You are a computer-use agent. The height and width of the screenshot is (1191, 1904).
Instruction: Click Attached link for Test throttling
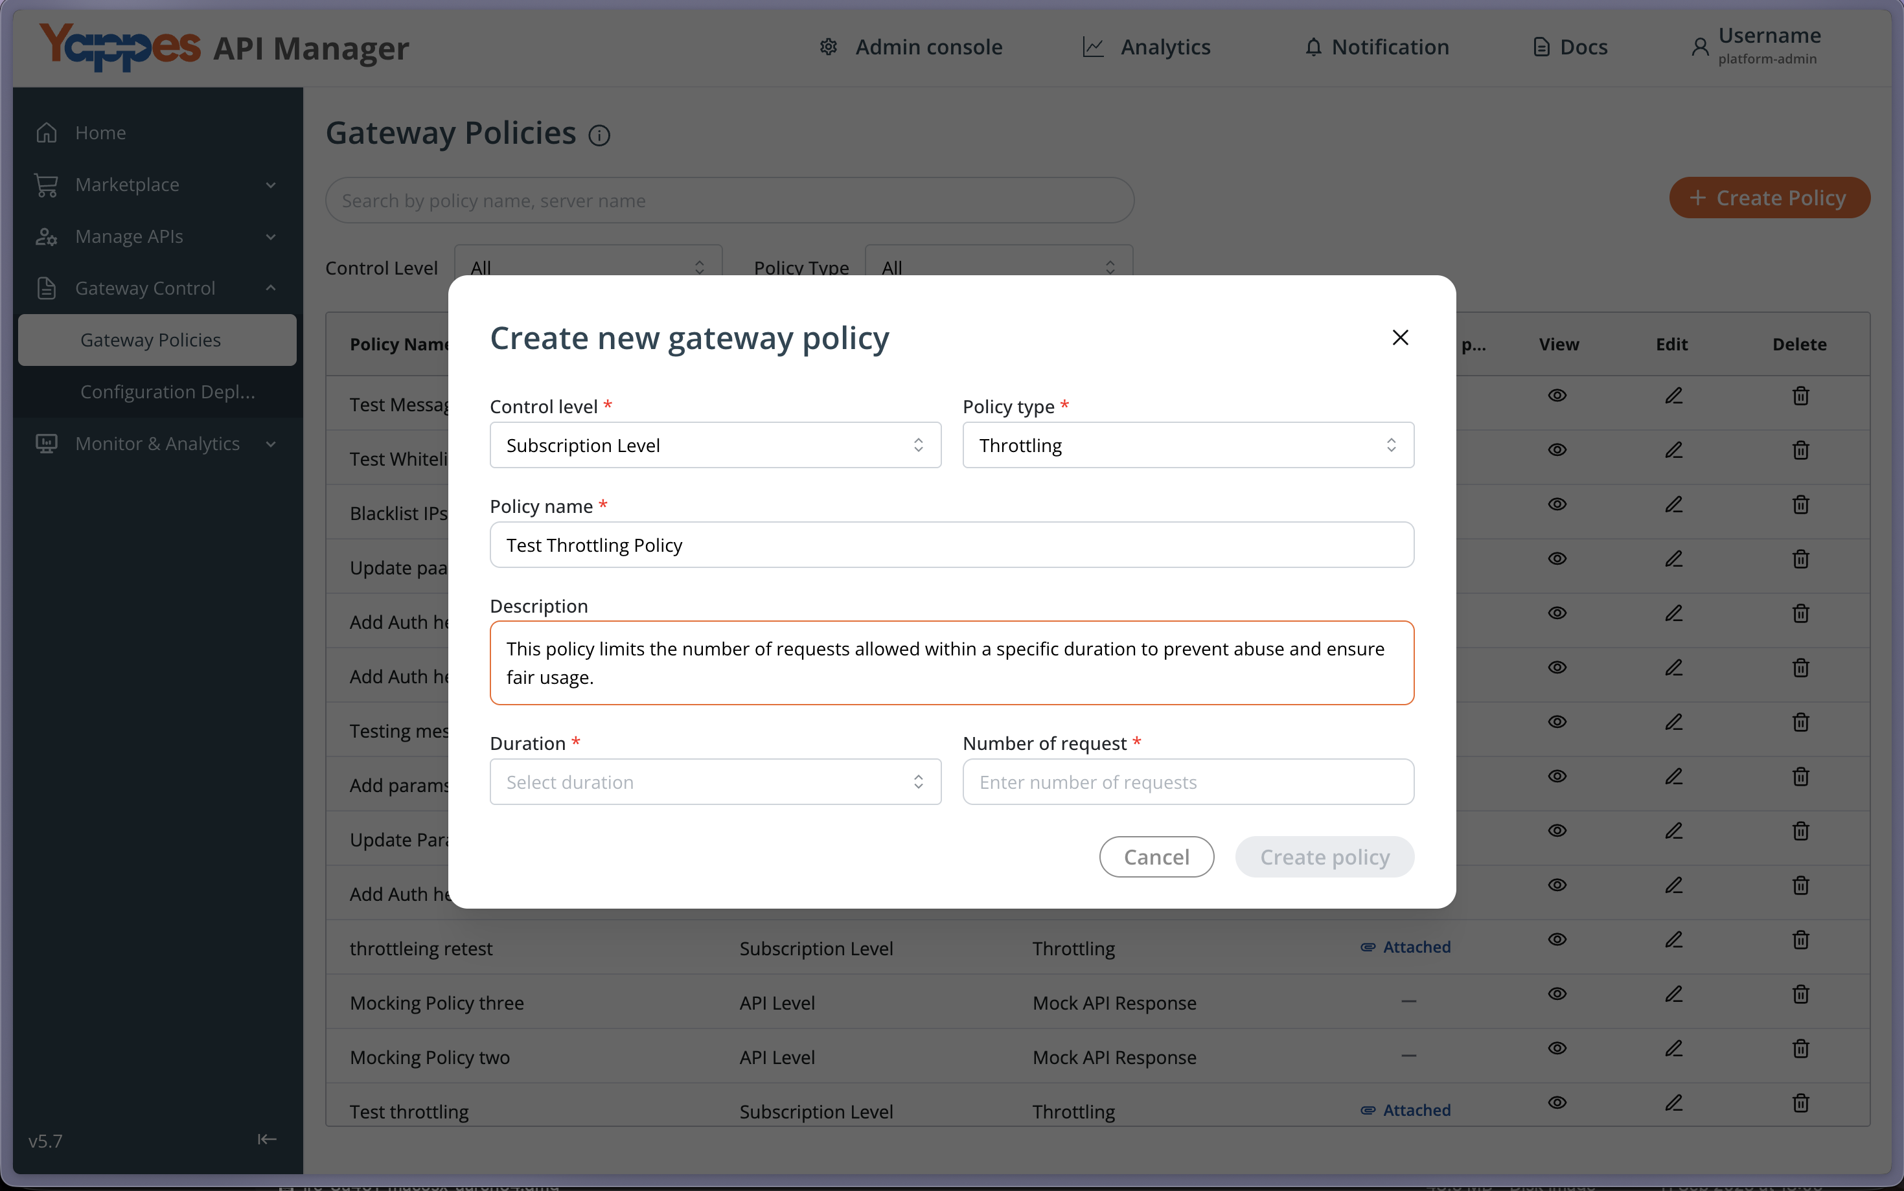point(1405,1110)
